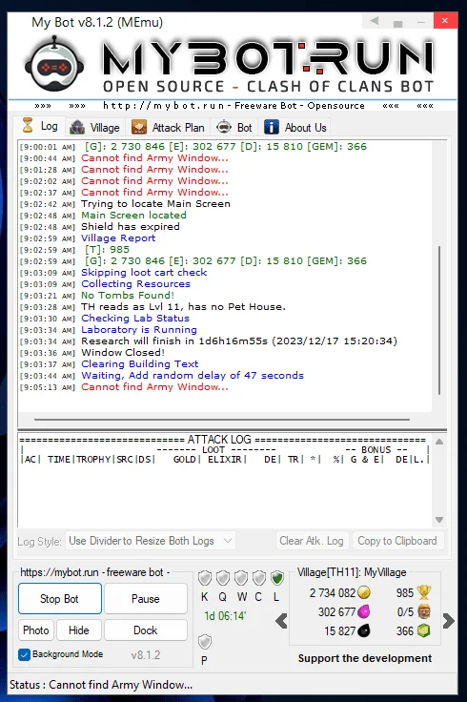467x702 pixels.
Task: Click the http://mybot.run link banner
Action: [x=233, y=106]
